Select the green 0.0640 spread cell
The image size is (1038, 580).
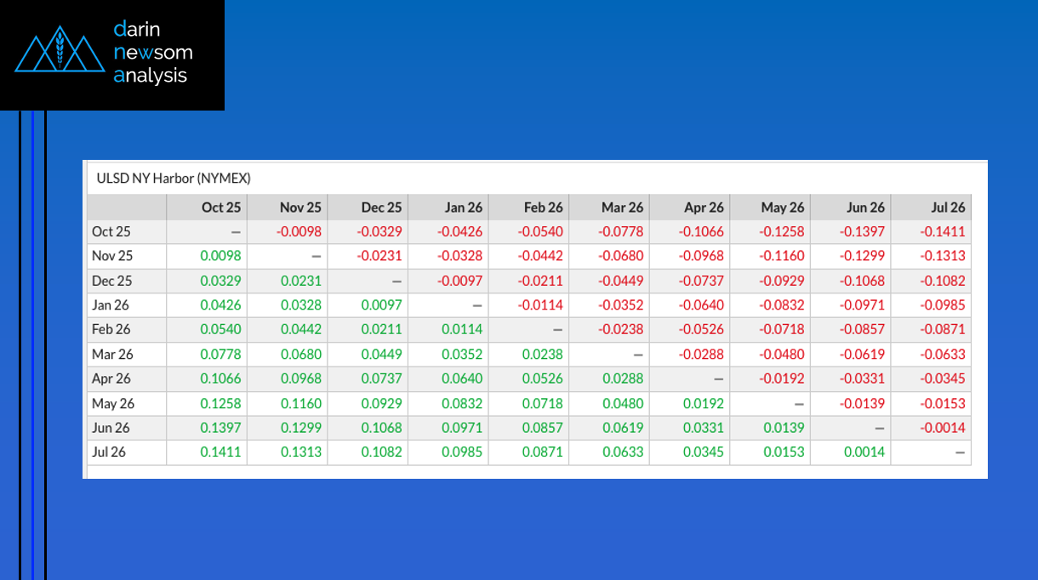(462, 379)
